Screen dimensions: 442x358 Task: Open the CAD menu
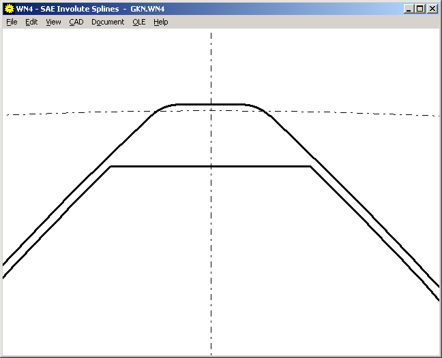[x=76, y=22]
